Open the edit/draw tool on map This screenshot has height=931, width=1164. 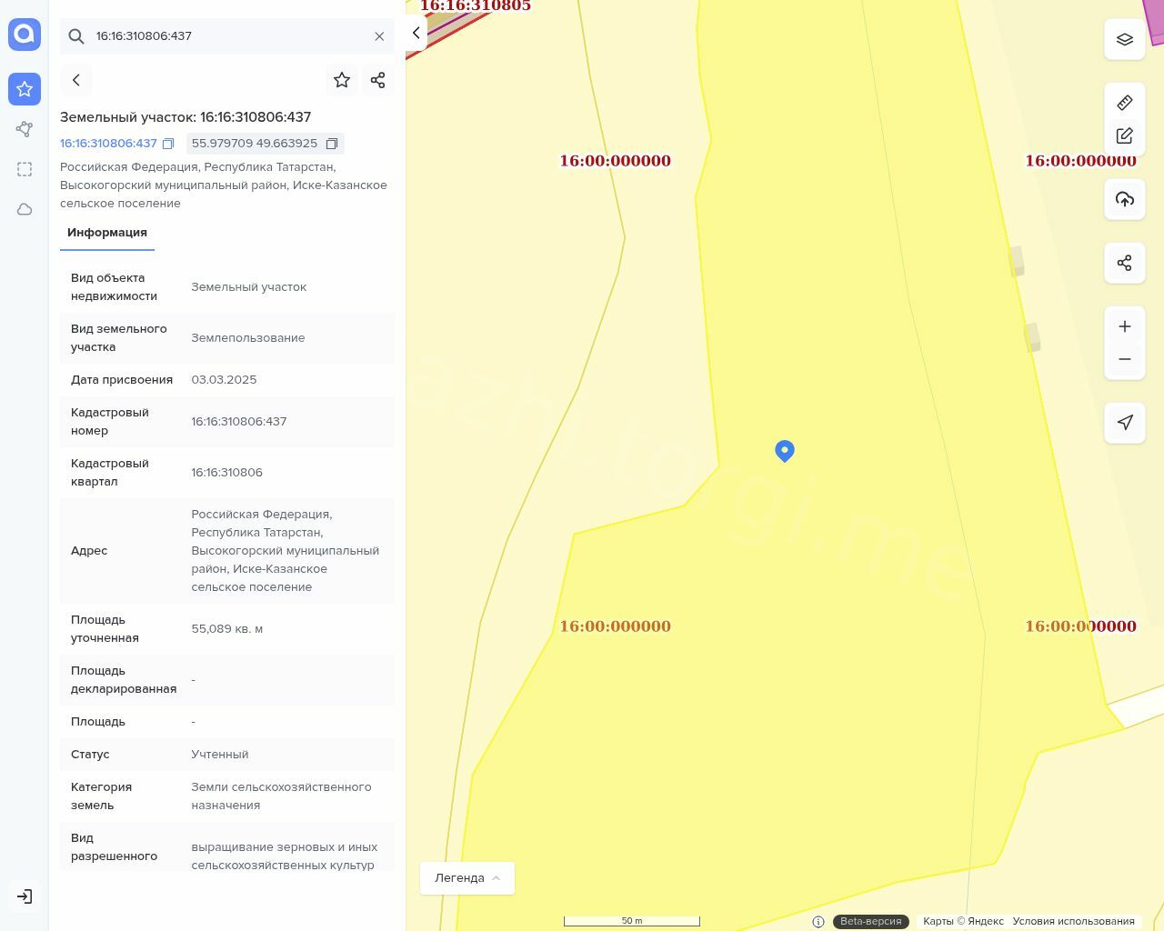(x=1125, y=135)
